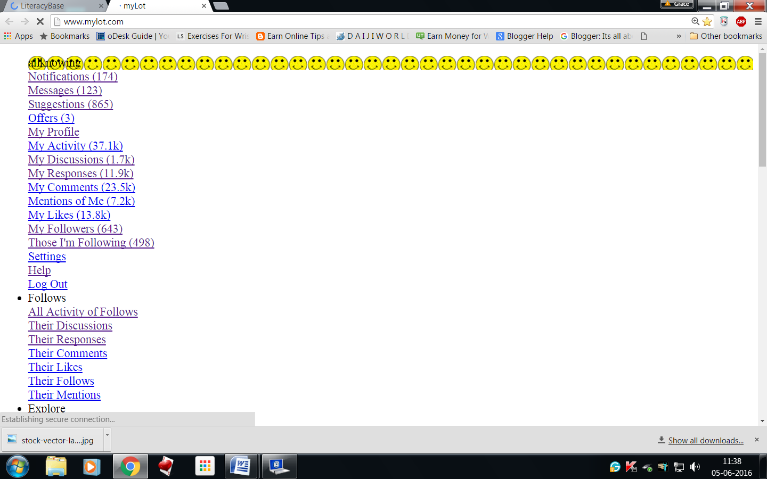Go to My Profile
Image resolution: width=767 pixels, height=479 pixels.
pos(54,132)
